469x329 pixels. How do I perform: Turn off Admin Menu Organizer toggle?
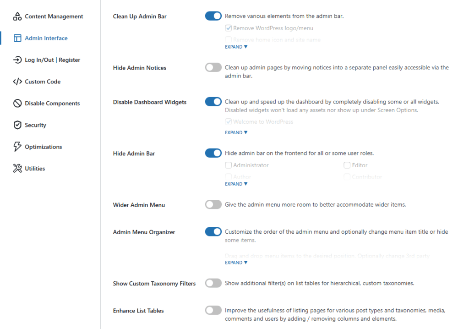(213, 232)
